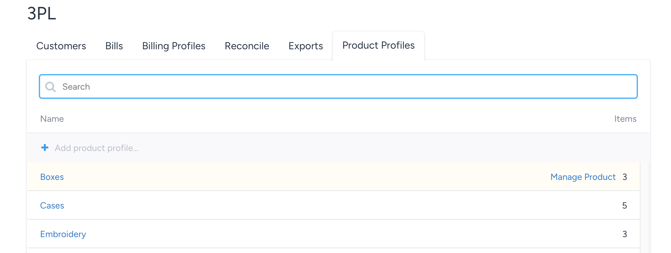
Task: Select the Exports tab
Action: (306, 46)
